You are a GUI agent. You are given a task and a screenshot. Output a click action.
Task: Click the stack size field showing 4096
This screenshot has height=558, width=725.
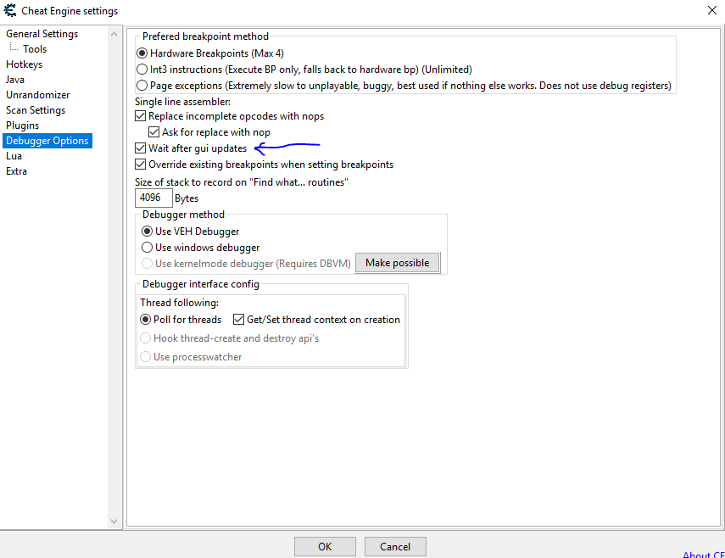[x=153, y=198]
